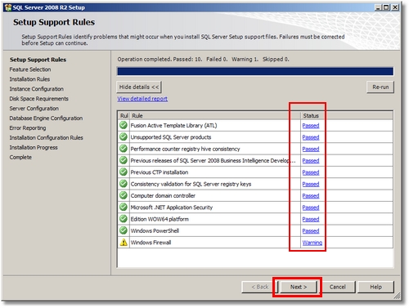409x308 pixels.
Task: Click the SQL Server Setup title bar icon
Action: point(8,7)
